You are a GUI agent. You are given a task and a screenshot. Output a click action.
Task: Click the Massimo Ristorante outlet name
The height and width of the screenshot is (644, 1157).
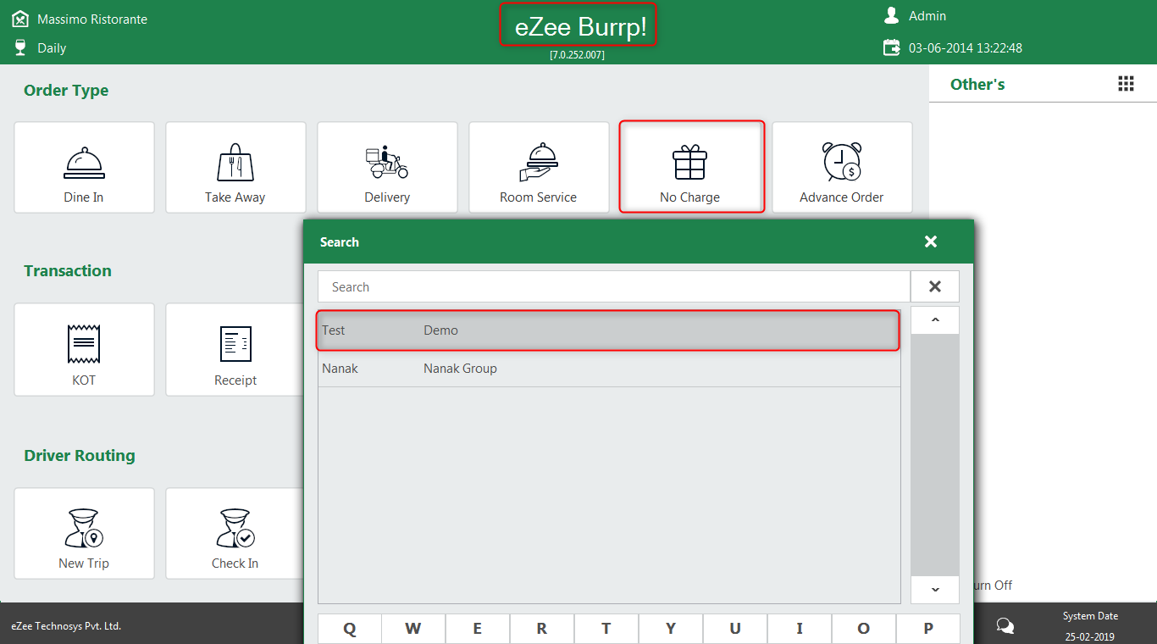click(x=92, y=19)
